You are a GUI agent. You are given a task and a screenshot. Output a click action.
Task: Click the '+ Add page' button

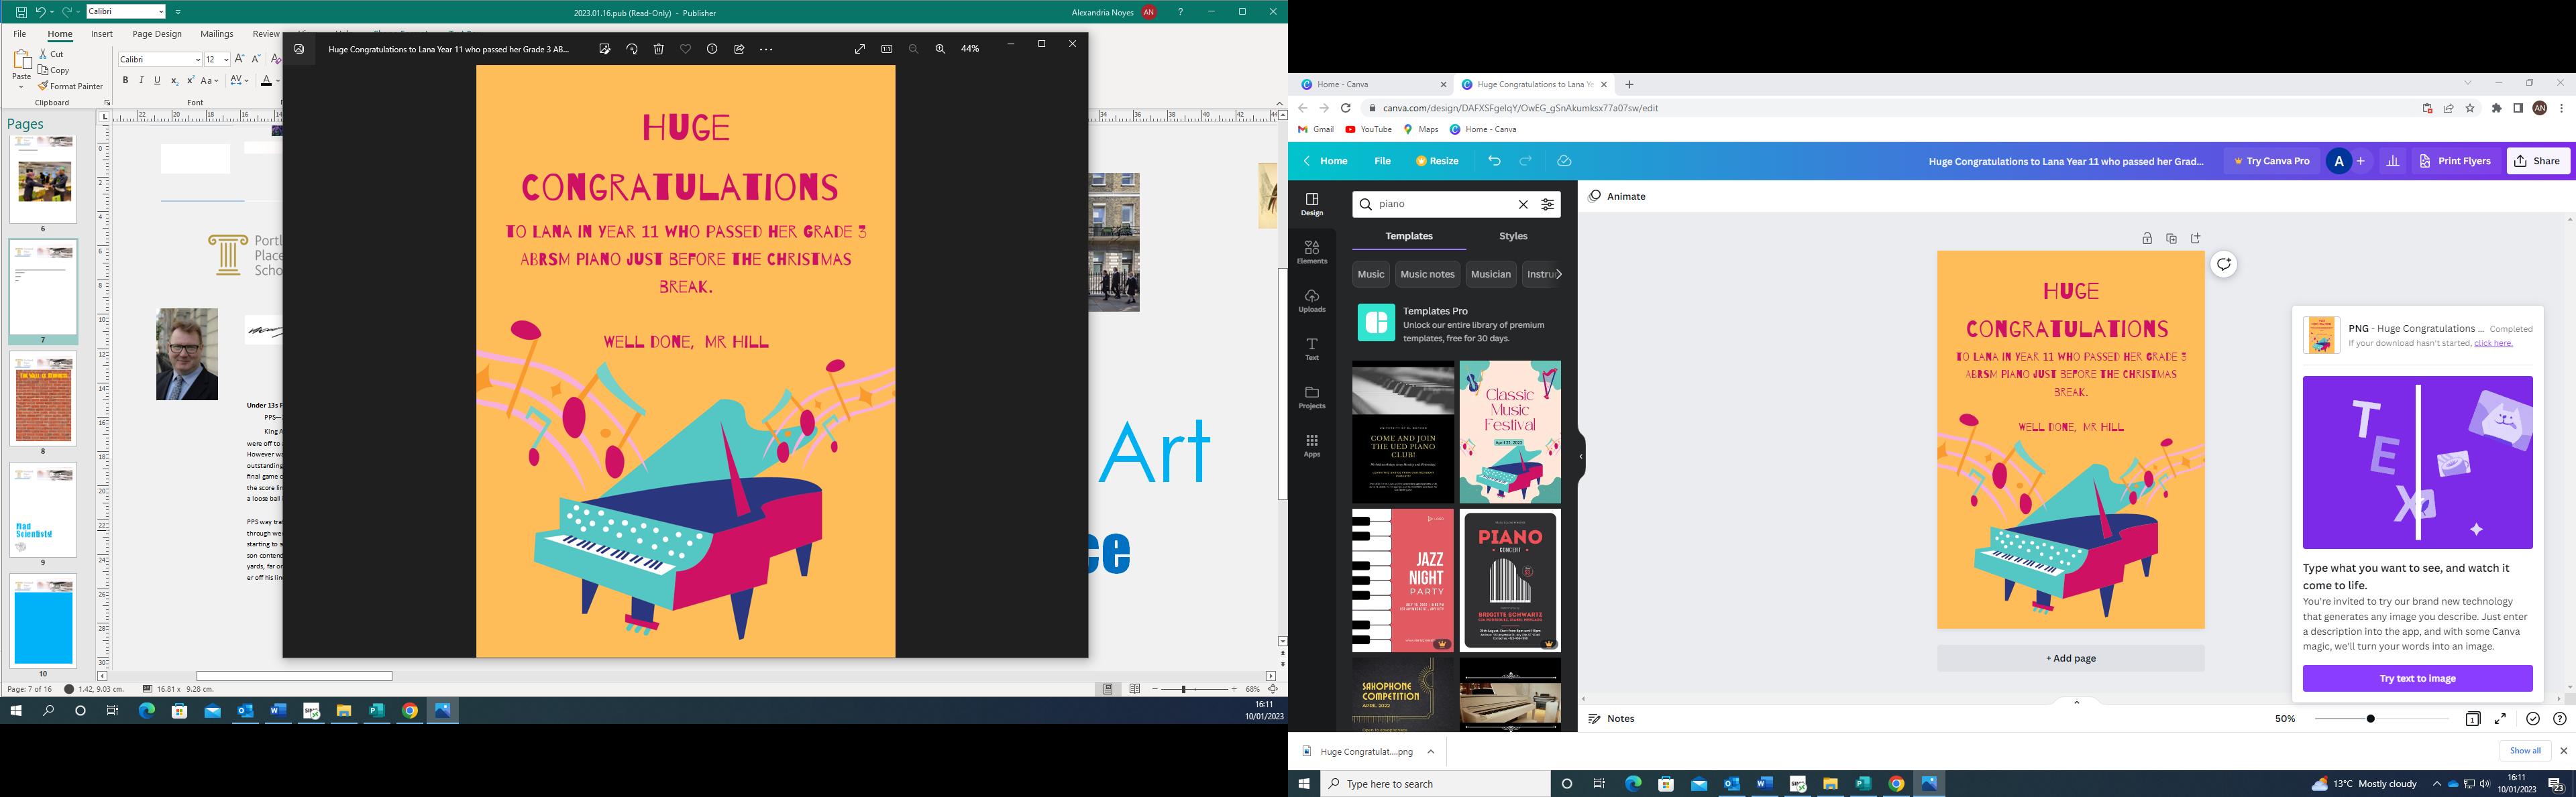(x=2070, y=659)
